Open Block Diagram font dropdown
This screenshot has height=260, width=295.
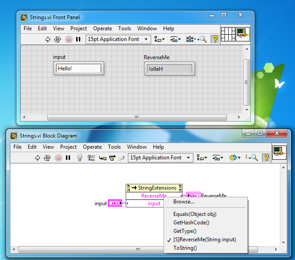(x=160, y=158)
